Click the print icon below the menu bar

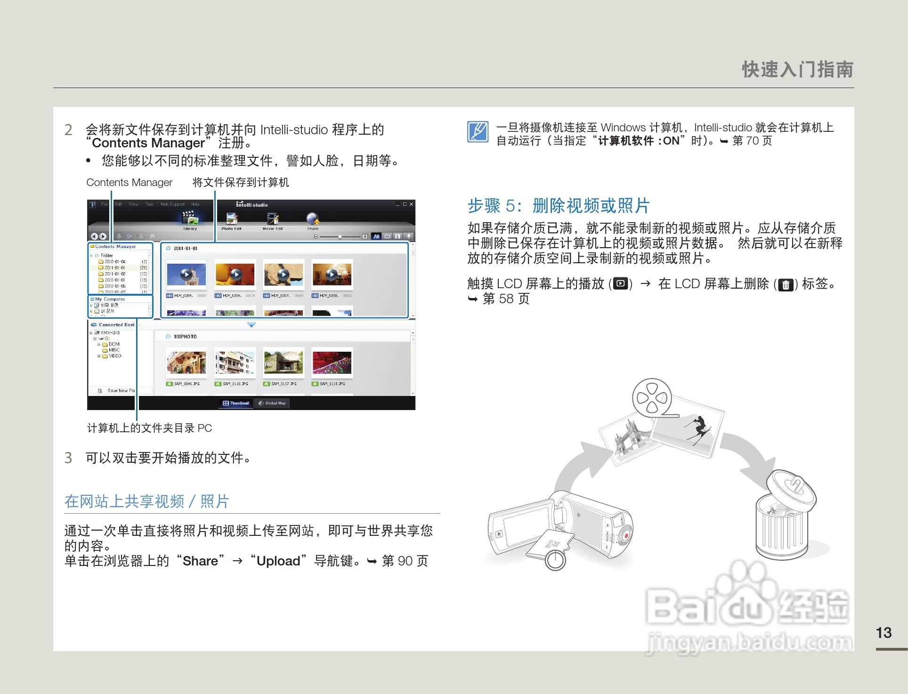point(120,237)
